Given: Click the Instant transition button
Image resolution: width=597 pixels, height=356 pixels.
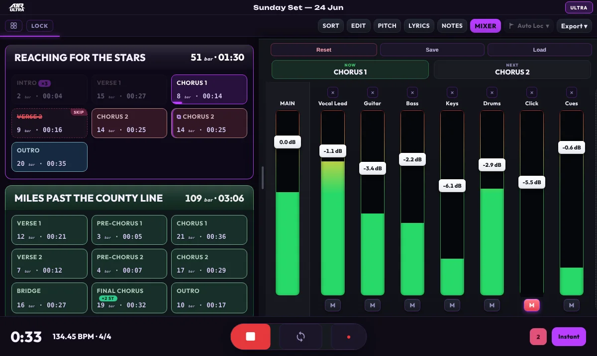Looking at the screenshot, I should click(x=569, y=337).
